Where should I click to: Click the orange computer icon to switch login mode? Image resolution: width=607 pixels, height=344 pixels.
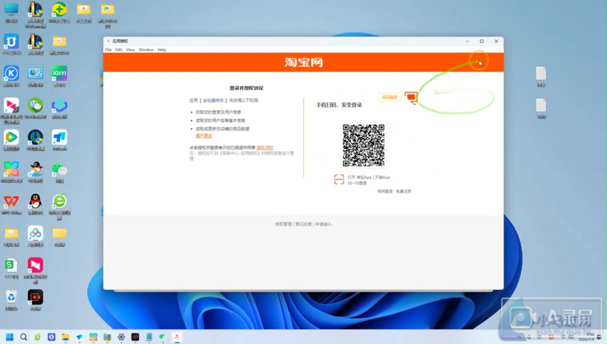(411, 97)
